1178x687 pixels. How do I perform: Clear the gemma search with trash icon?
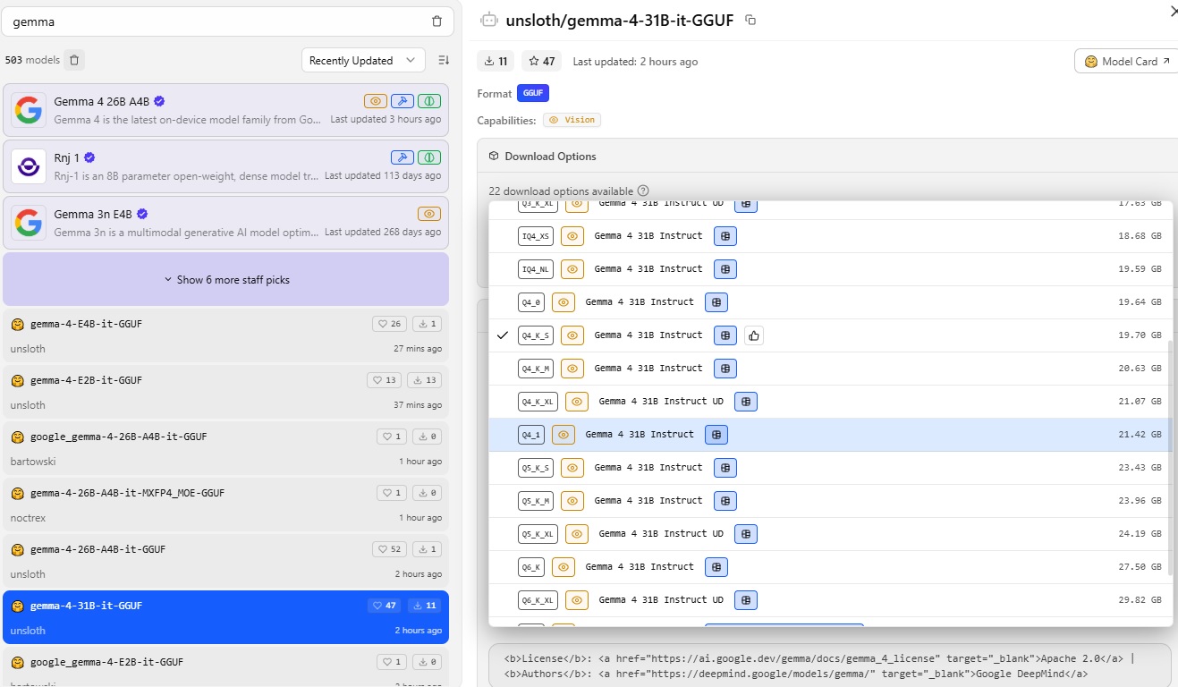436,21
